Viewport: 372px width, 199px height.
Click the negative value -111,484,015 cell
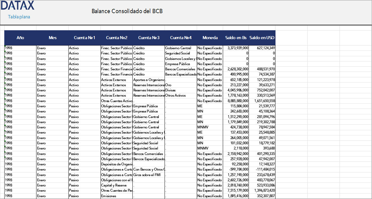coord(263,169)
